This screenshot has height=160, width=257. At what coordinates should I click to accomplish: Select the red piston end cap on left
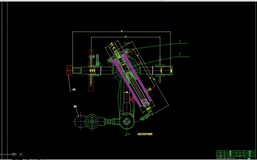click(x=69, y=70)
